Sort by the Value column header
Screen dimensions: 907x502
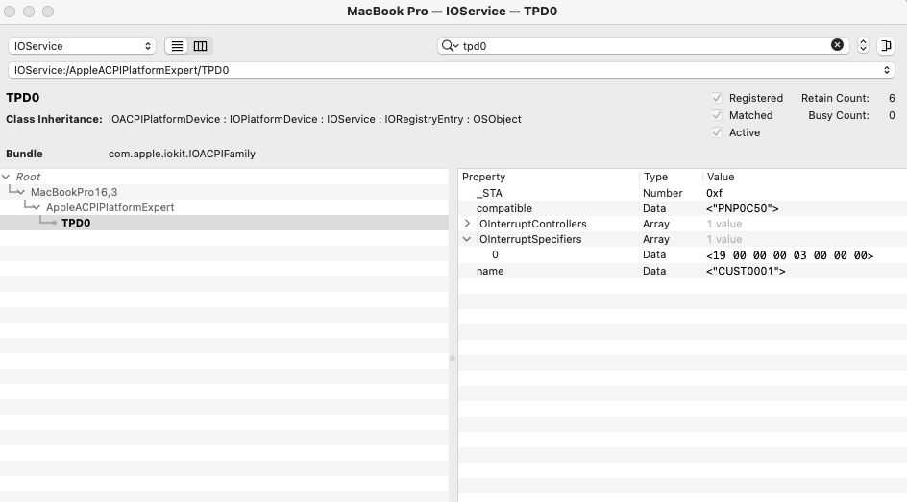click(x=721, y=177)
